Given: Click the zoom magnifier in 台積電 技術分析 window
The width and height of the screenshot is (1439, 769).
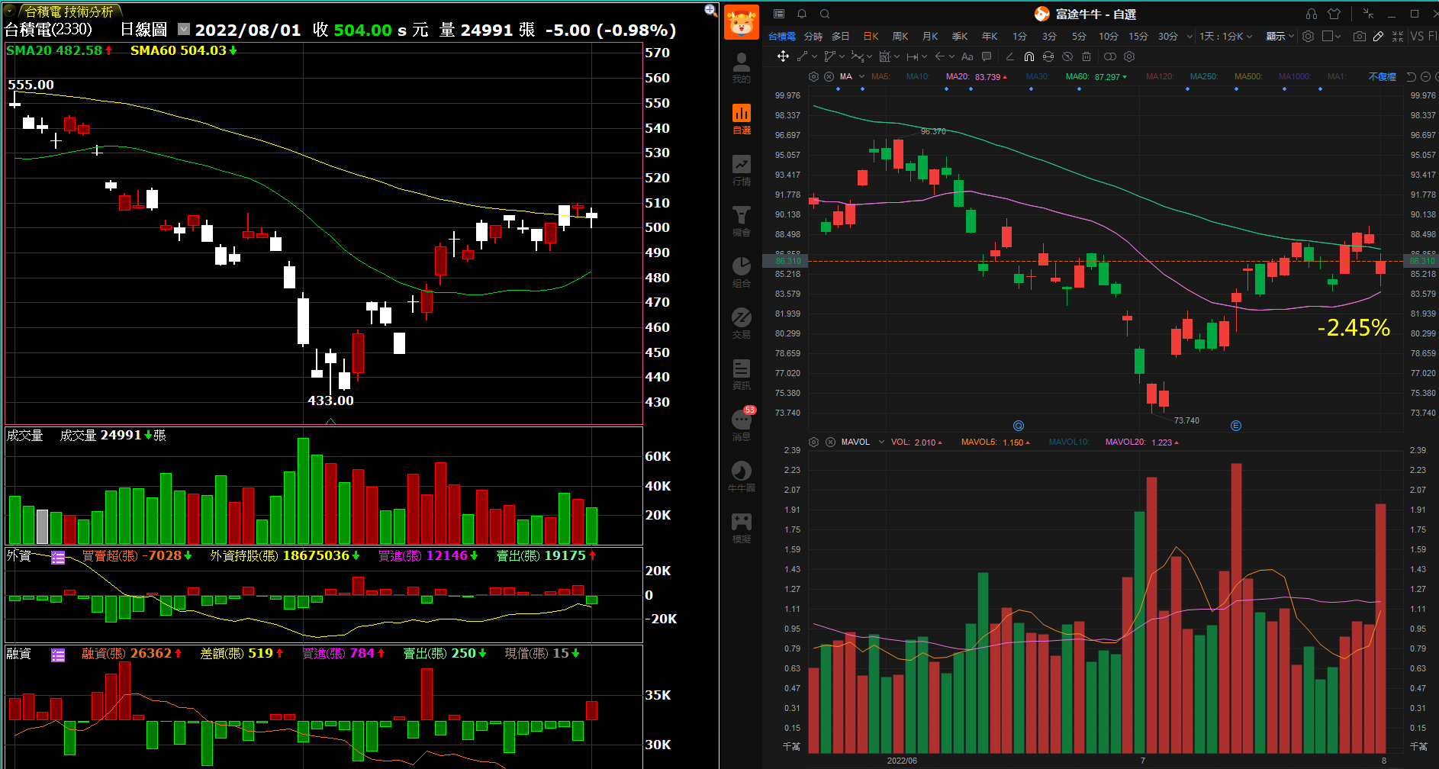Looking at the screenshot, I should [x=710, y=10].
